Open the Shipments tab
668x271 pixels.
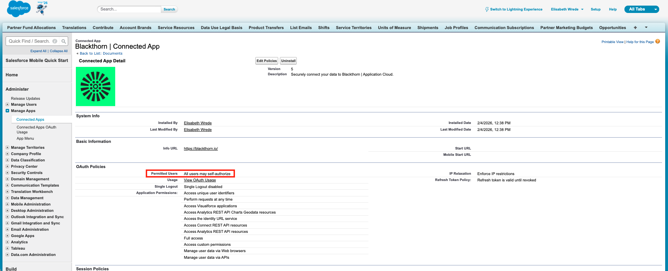click(x=428, y=28)
